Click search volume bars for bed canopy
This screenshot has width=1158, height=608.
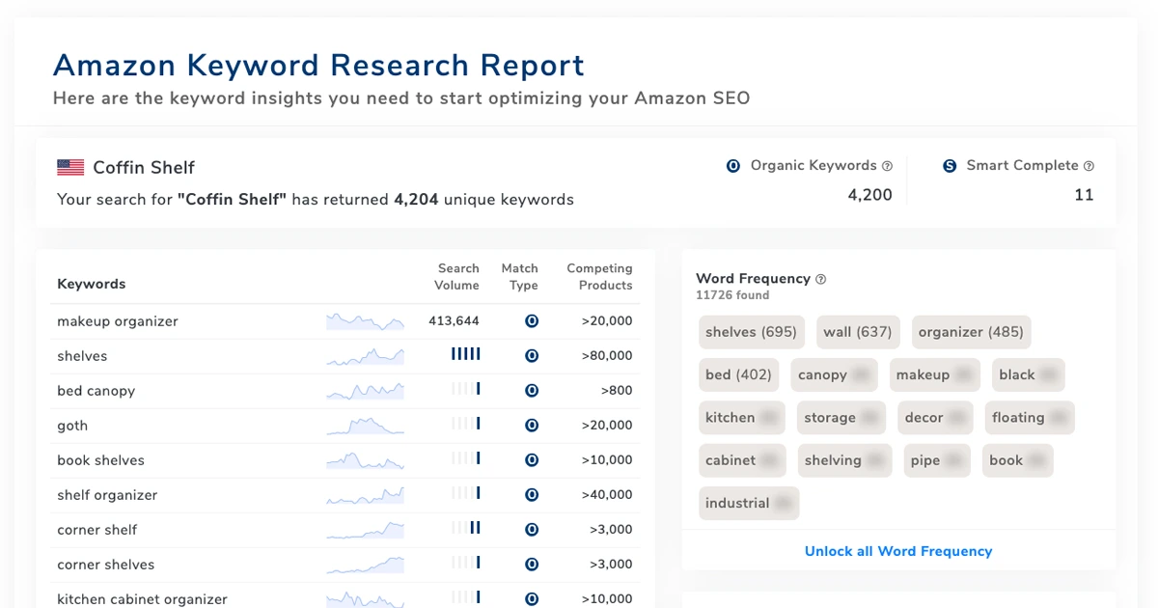coord(466,390)
